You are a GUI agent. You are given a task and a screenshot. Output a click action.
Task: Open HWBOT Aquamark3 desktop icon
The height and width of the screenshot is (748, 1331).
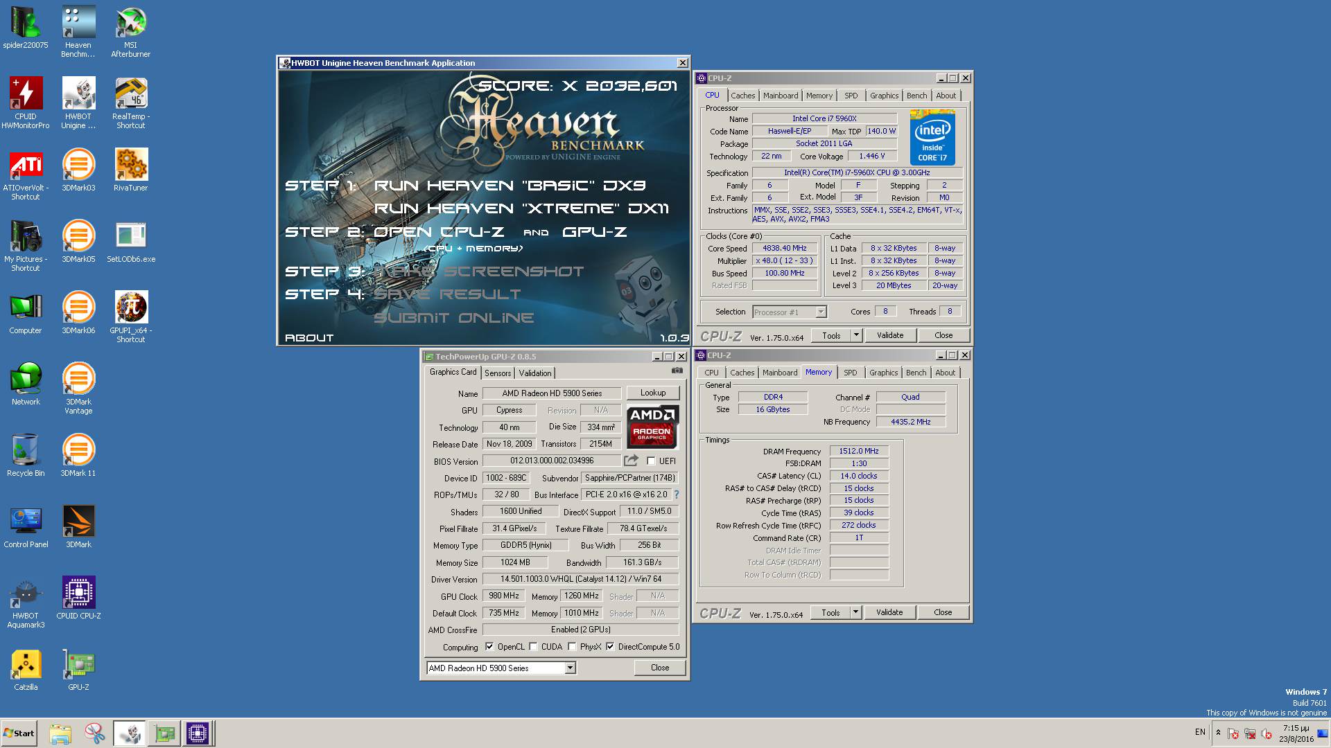click(x=26, y=603)
